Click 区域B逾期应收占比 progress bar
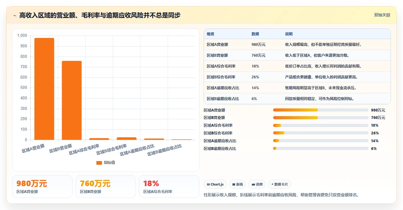Viewport: 403px width, 210px height. 321,149
